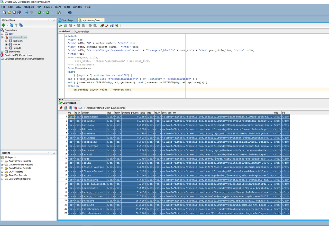
Task: Collapse the sql.steemsql.com connection tree
Action: [2, 37]
